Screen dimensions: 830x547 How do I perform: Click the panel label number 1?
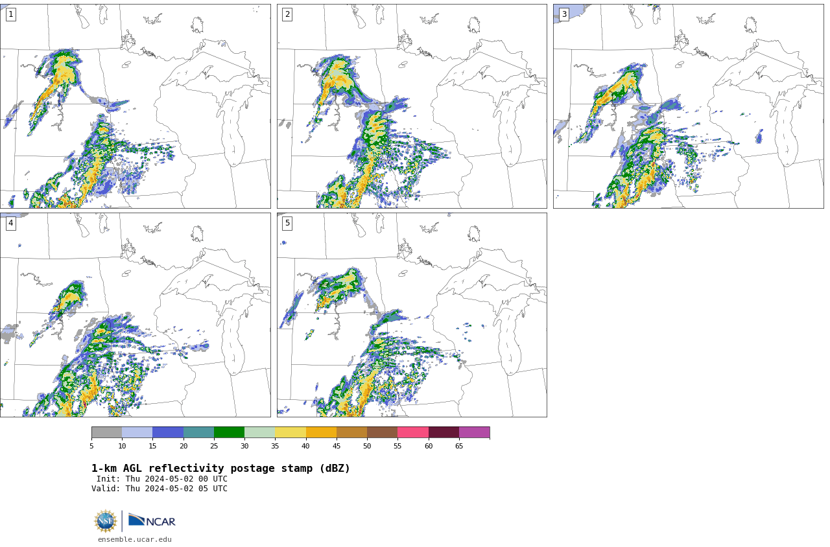click(10, 14)
